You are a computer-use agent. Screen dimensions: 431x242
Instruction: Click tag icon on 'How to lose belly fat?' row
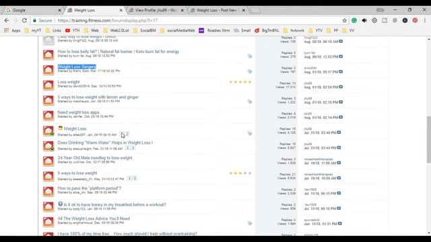point(250,56)
